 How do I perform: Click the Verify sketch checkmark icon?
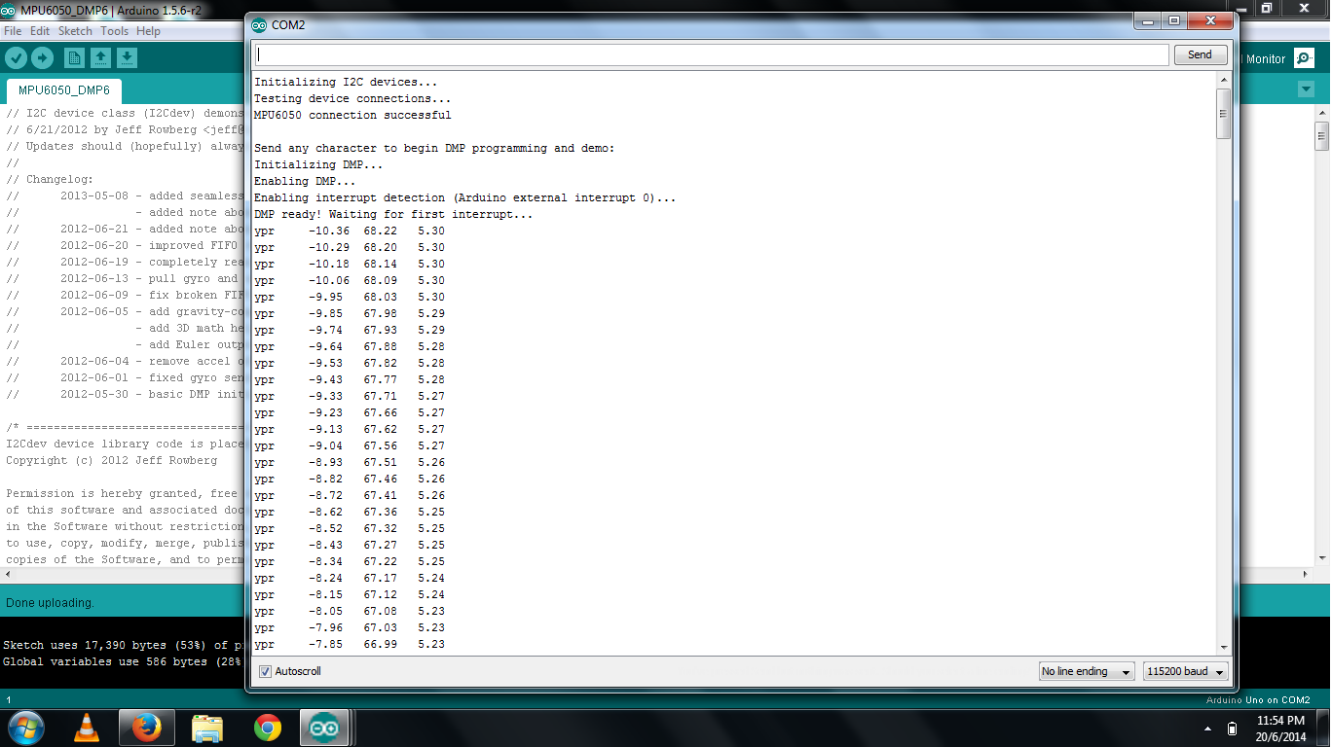[x=17, y=58]
